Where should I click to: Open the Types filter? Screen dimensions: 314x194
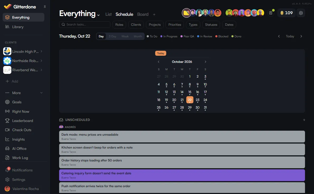tap(193, 24)
